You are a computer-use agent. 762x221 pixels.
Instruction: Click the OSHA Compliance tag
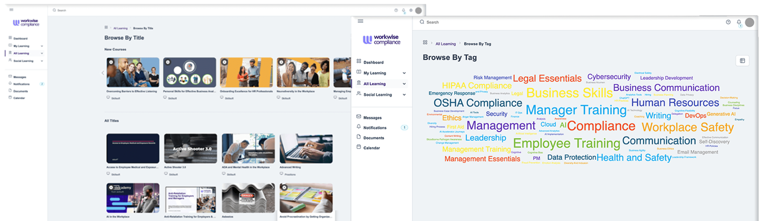coord(477,103)
